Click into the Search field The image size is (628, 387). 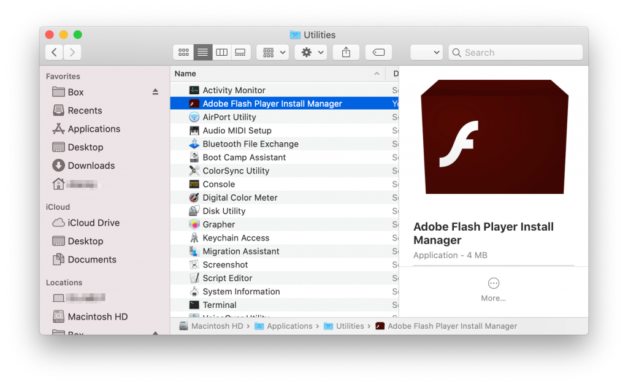tap(515, 53)
